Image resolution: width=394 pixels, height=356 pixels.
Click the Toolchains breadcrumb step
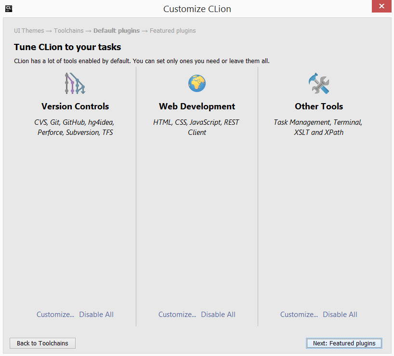tap(68, 31)
